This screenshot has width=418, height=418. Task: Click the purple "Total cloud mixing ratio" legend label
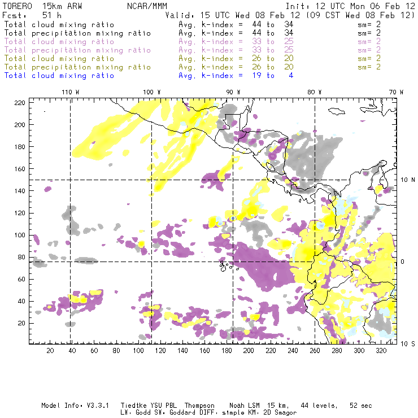[x=59, y=42]
